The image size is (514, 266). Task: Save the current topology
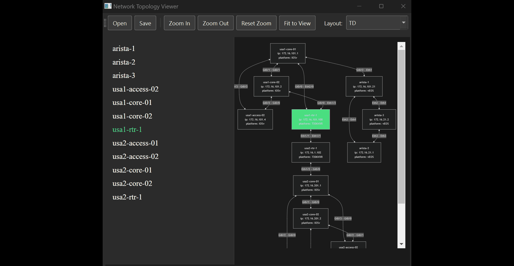point(145,23)
